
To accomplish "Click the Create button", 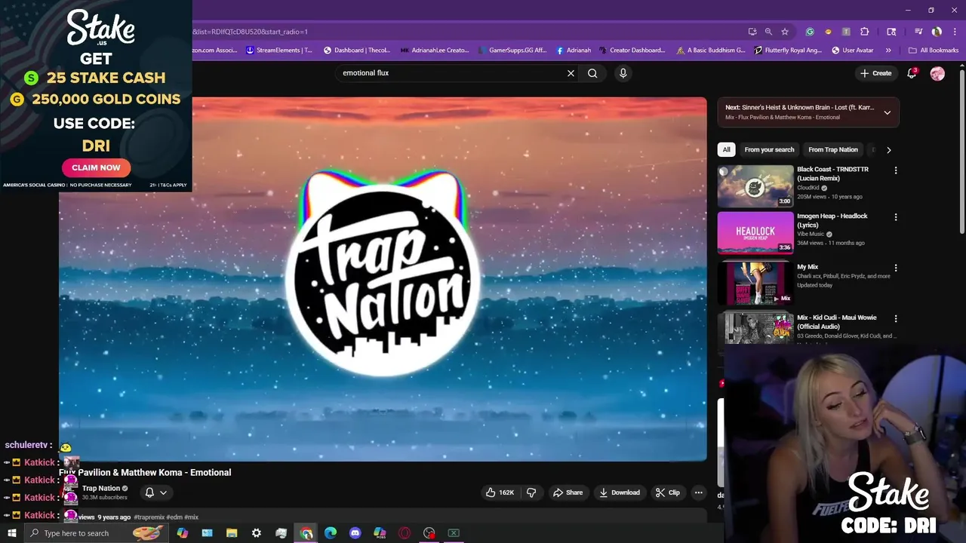I will point(875,73).
